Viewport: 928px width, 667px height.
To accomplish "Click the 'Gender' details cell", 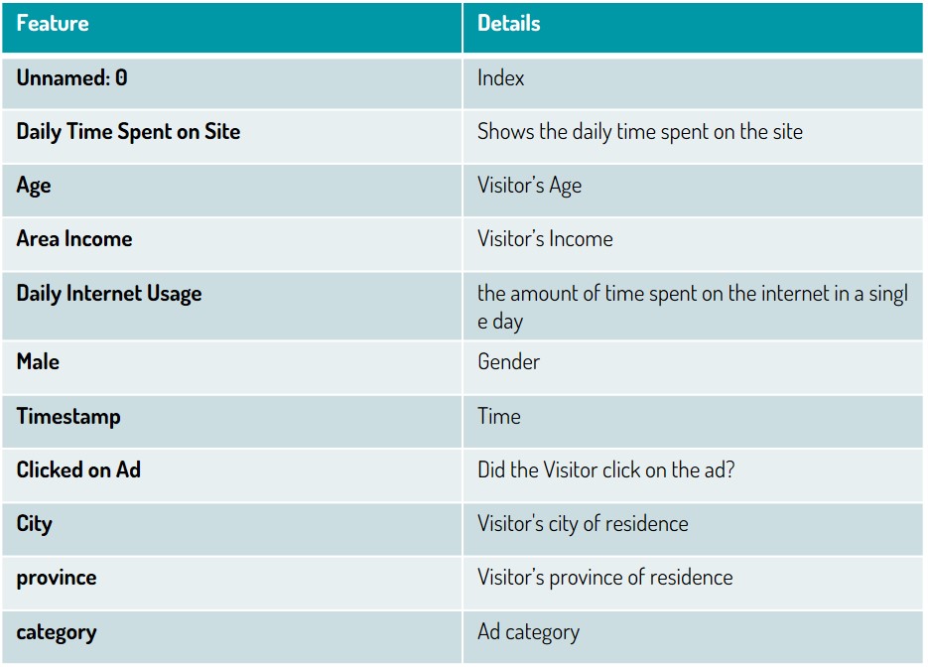I will click(693, 367).
